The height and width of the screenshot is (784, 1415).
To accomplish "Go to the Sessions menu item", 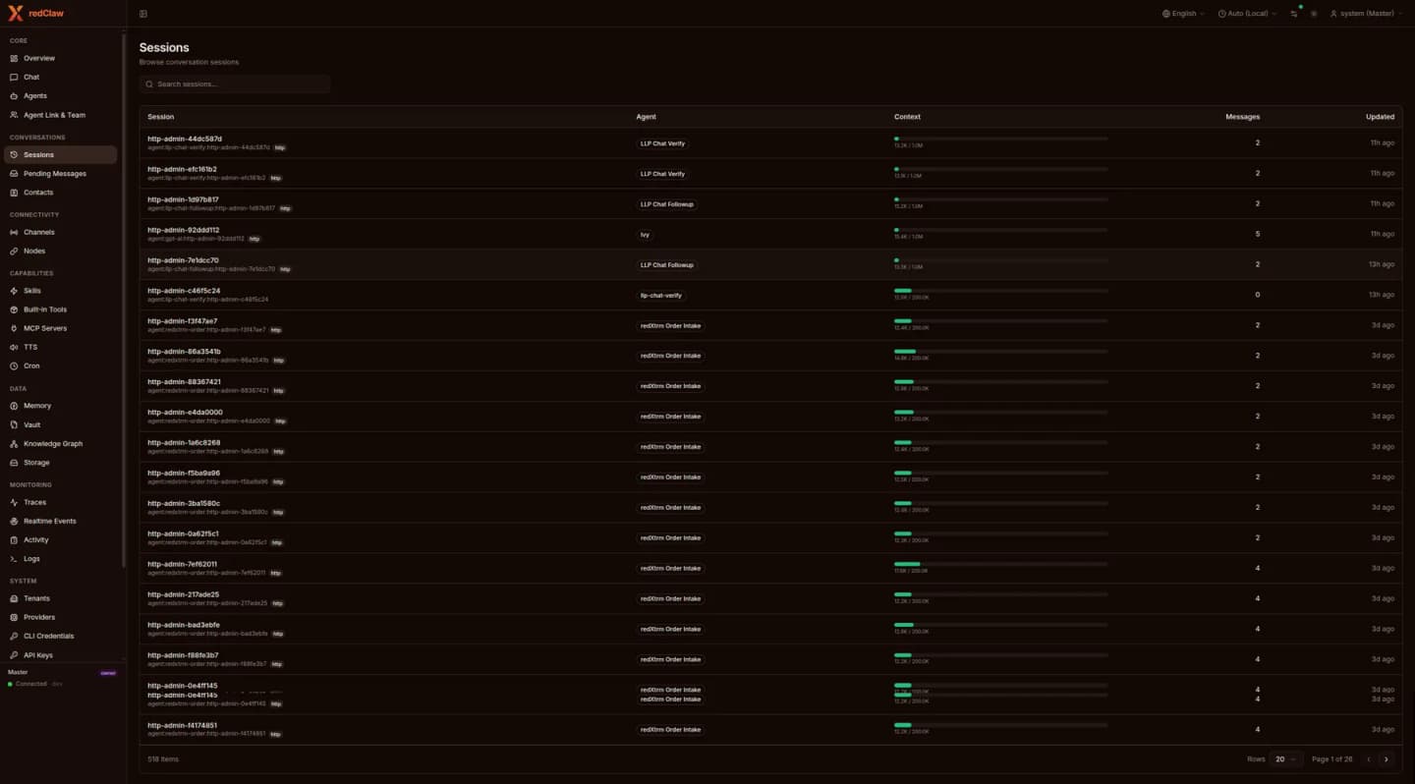I will pos(59,154).
